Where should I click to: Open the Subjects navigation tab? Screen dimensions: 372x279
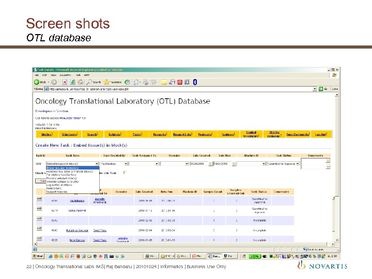click(x=115, y=134)
